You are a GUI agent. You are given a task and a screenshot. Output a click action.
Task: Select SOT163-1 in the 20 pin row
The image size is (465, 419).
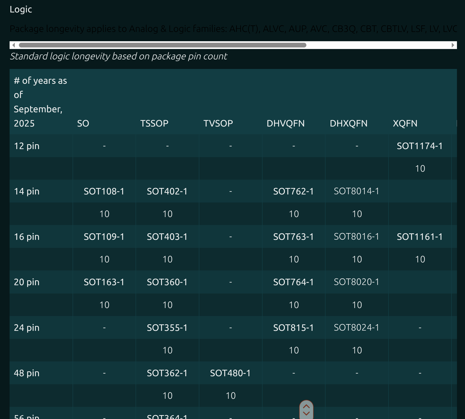104,282
